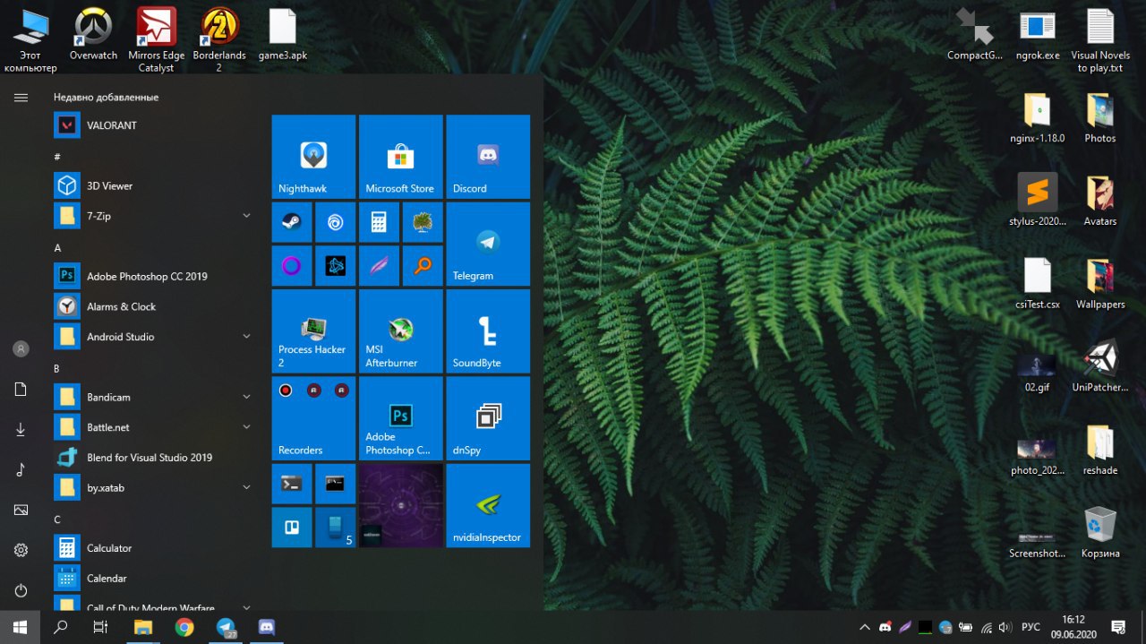Open the Discord tile in Start menu
This screenshot has width=1146, height=644.
(488, 157)
